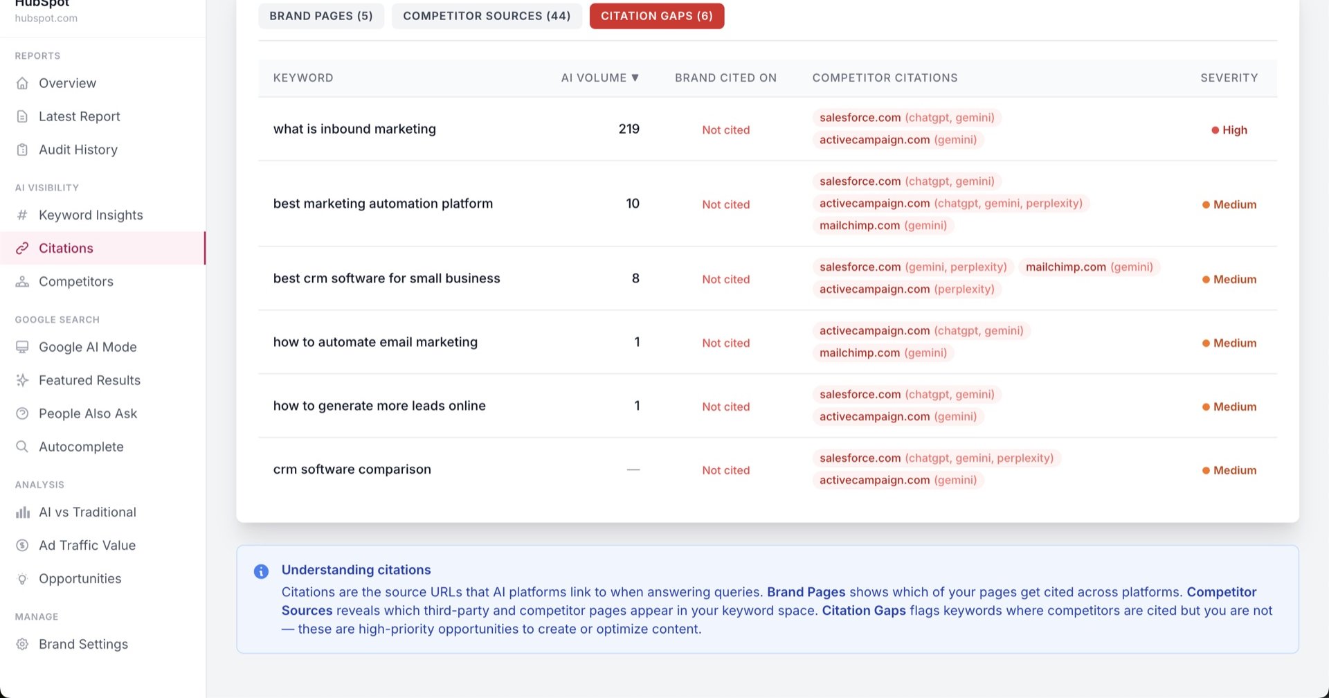This screenshot has height=698, width=1329.
Task: Click the Ad Traffic Value dollar icon
Action: (x=22, y=546)
